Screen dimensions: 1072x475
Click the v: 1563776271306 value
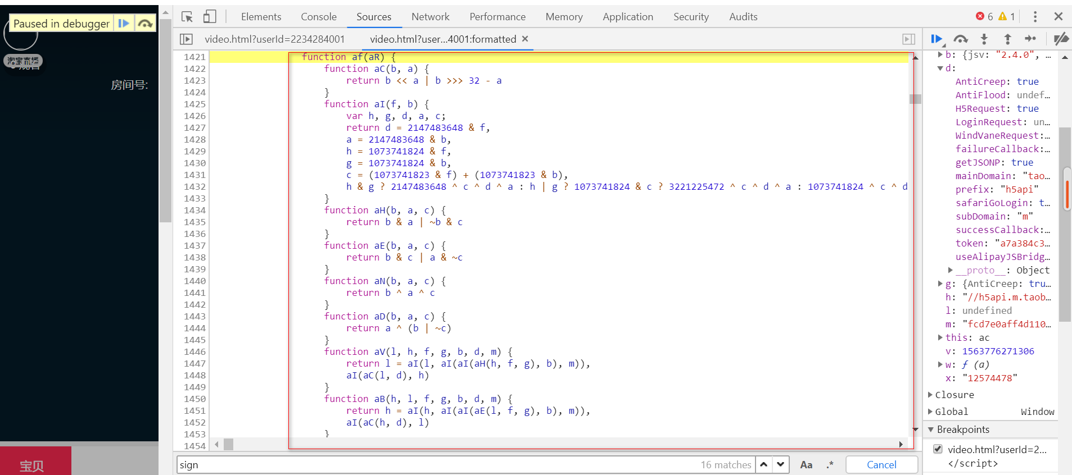(998, 351)
